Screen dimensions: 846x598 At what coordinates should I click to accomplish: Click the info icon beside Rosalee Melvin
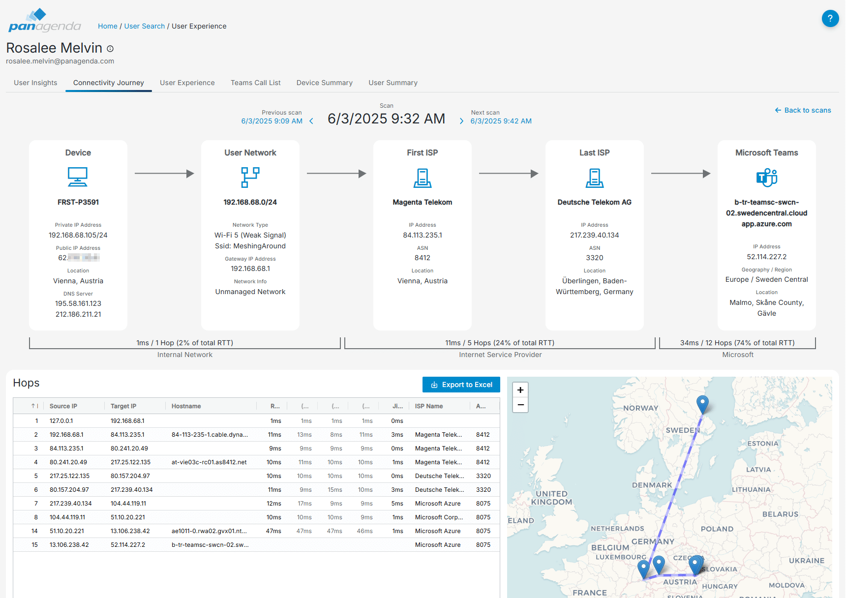110,49
